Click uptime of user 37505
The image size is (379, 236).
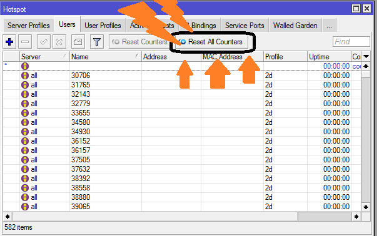point(336,160)
